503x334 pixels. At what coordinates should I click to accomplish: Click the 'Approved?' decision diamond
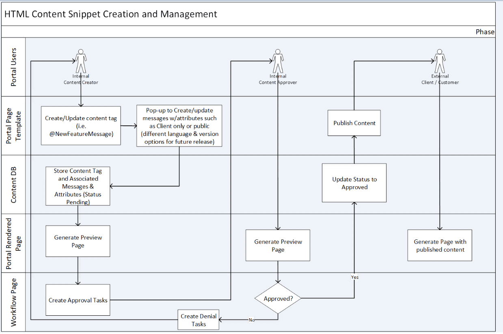[278, 299]
